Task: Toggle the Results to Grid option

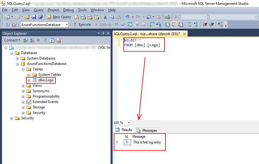Action: [x=174, y=24]
